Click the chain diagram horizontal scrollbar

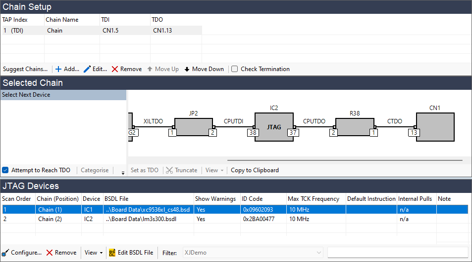[x=345, y=160]
